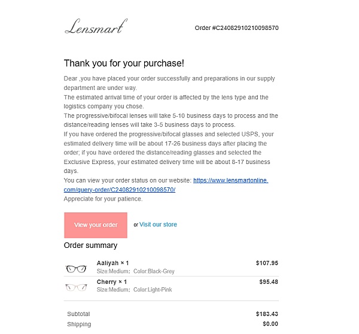Image resolution: width=359 pixels, height=334 pixels.
Task: Click the Size:Medium Color:Black-Grey details
Action: (x=136, y=271)
